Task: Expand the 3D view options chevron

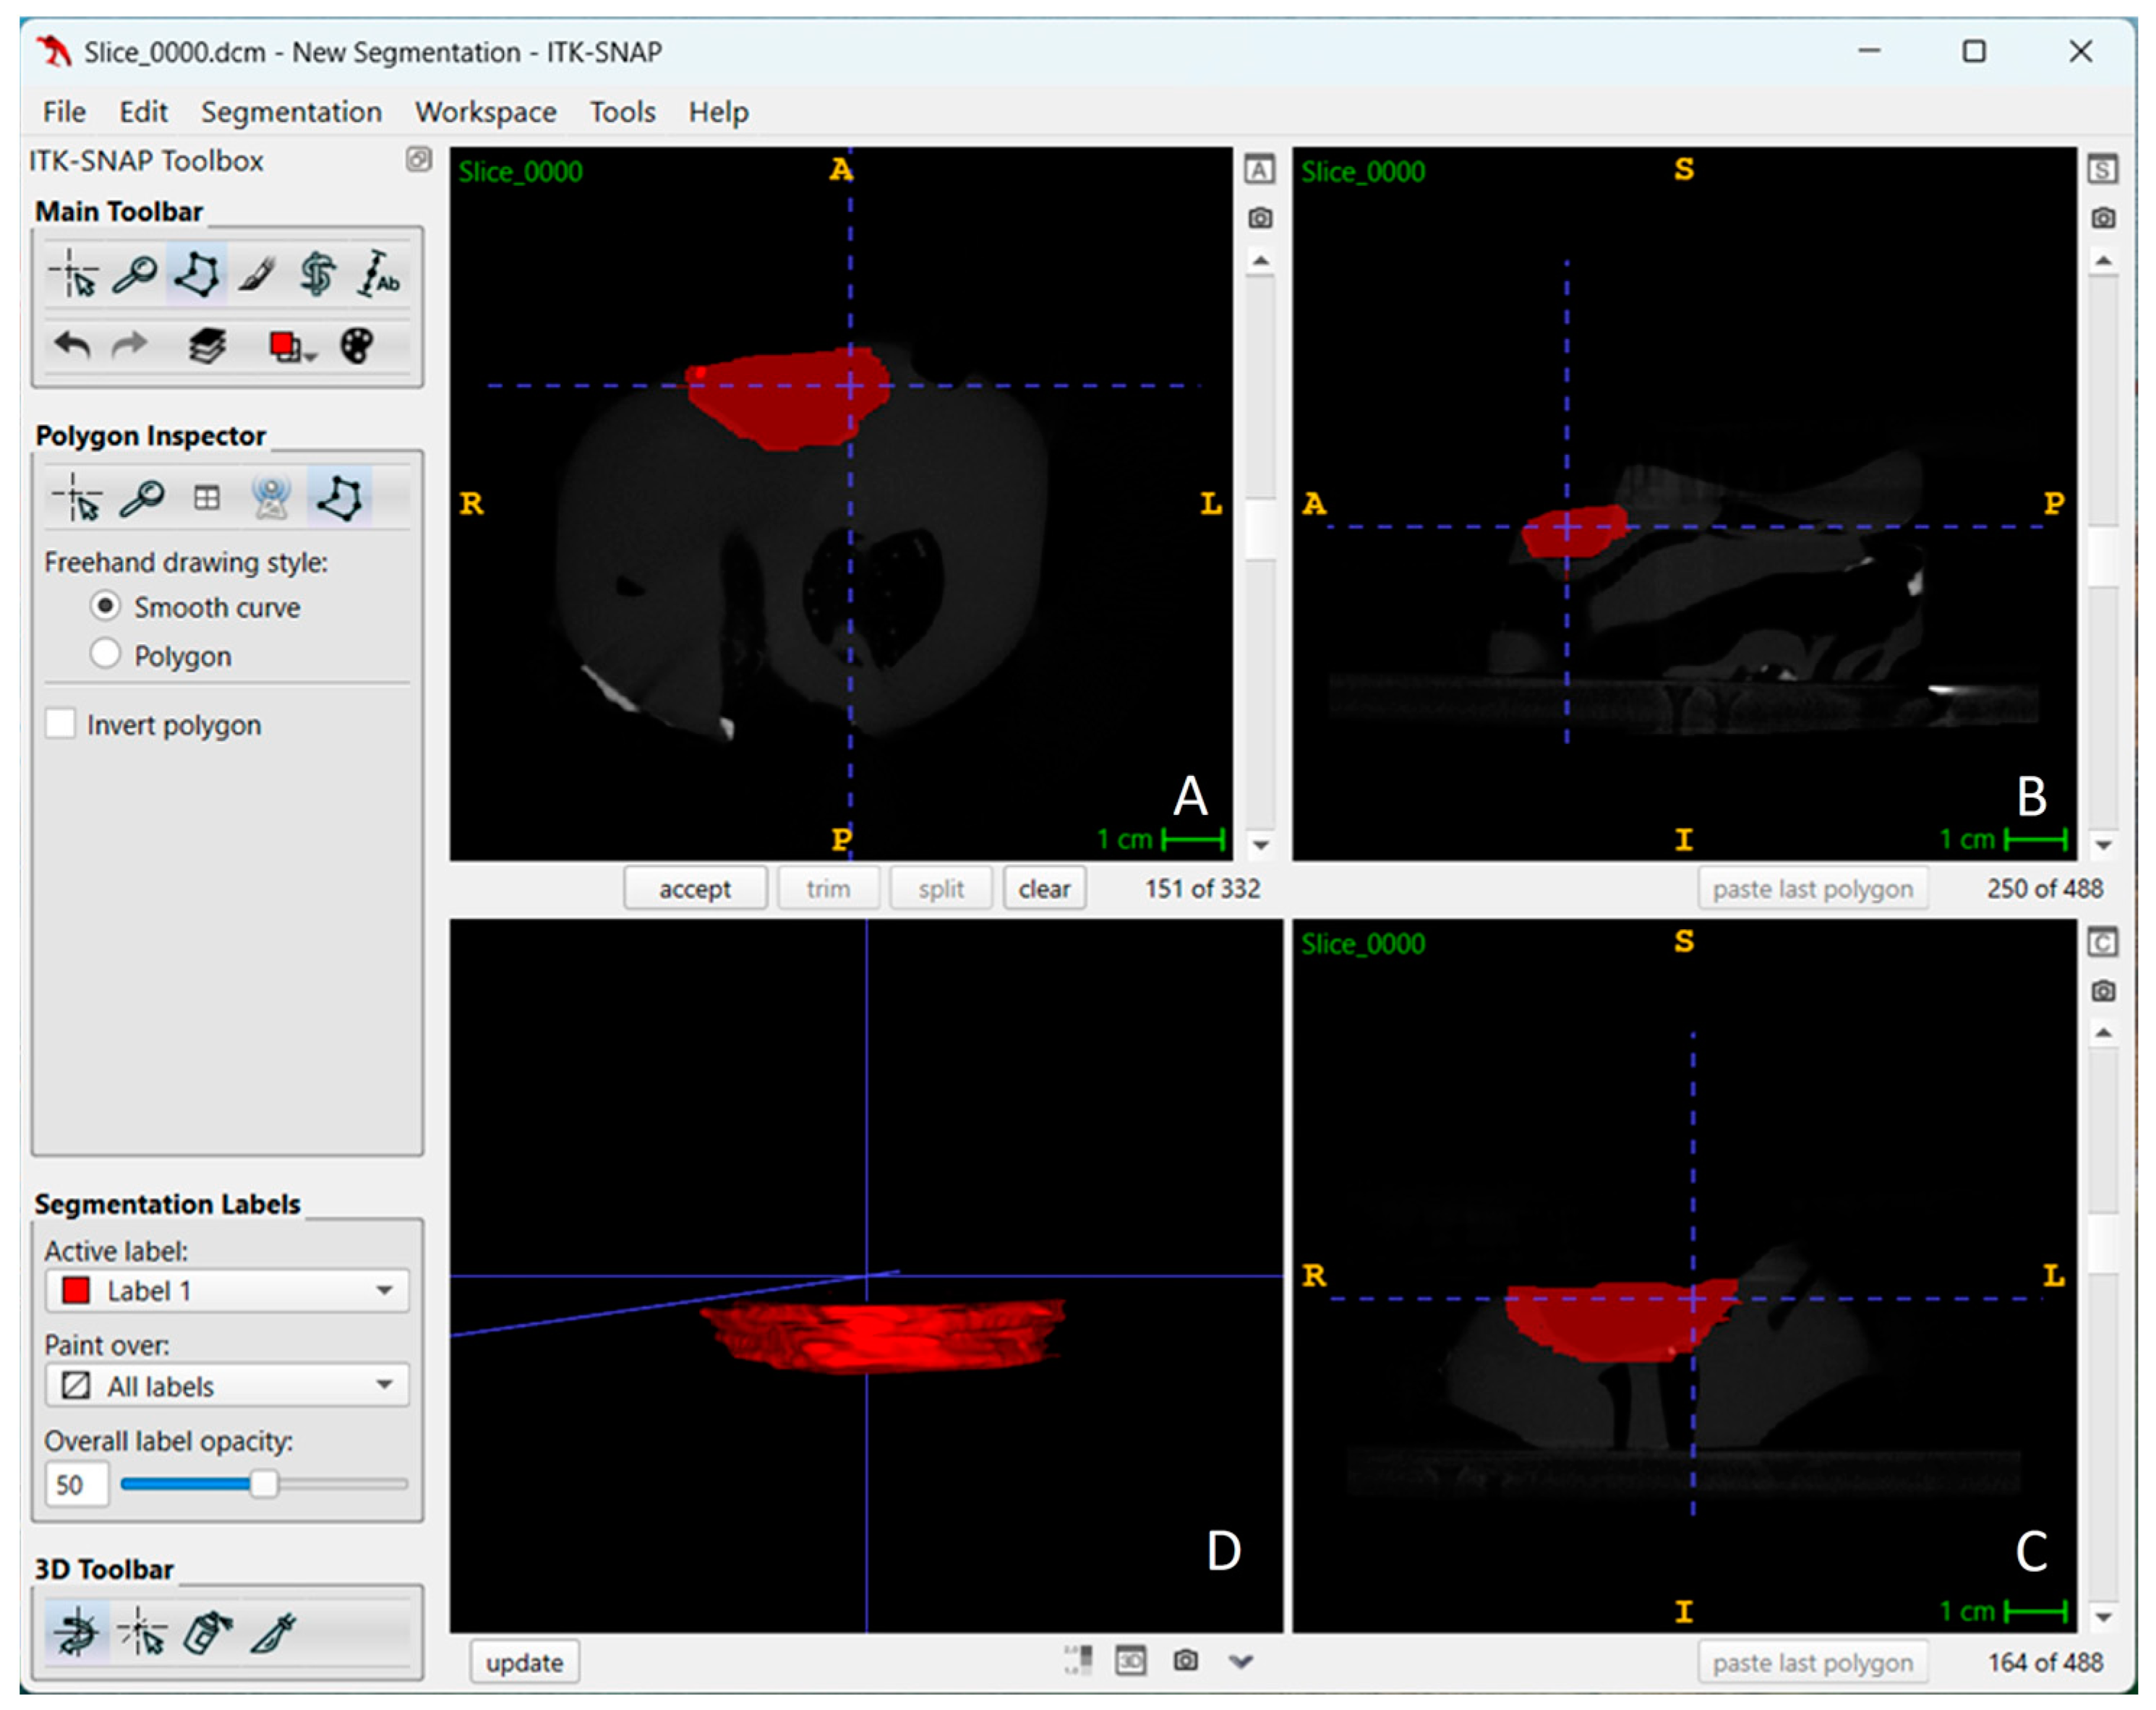Action: pos(1241,1661)
